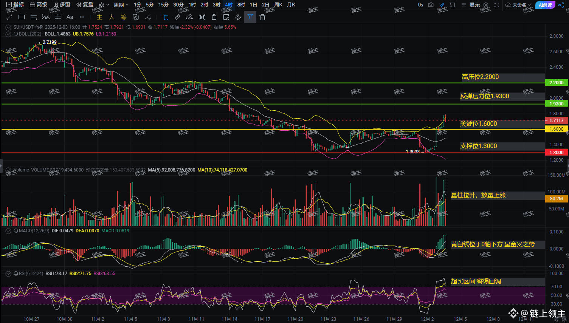Open the 周期 period dropdown
The height and width of the screenshot is (323, 569).
pyautogui.click(x=121, y=5)
